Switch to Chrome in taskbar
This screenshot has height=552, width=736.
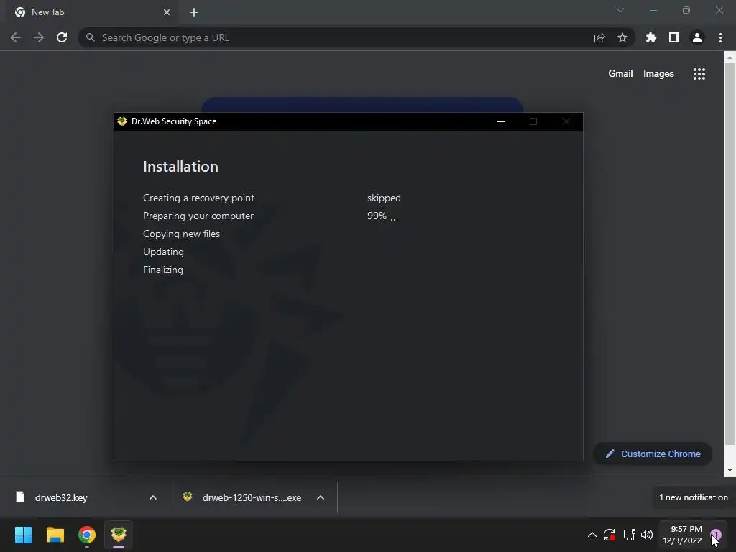pyautogui.click(x=87, y=535)
